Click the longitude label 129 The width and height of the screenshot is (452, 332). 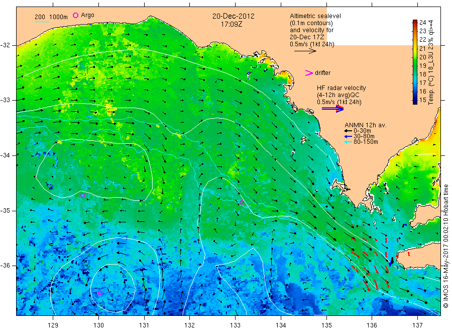[53, 325]
